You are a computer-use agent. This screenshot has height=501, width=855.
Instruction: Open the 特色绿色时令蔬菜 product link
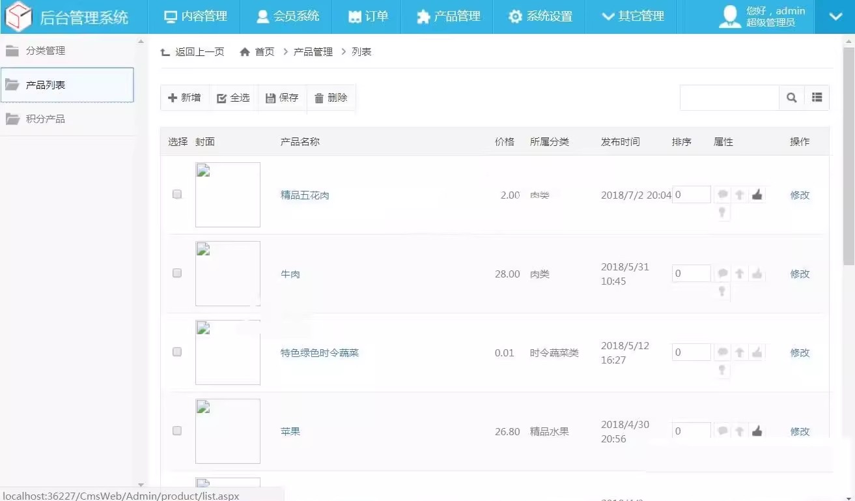coord(320,353)
